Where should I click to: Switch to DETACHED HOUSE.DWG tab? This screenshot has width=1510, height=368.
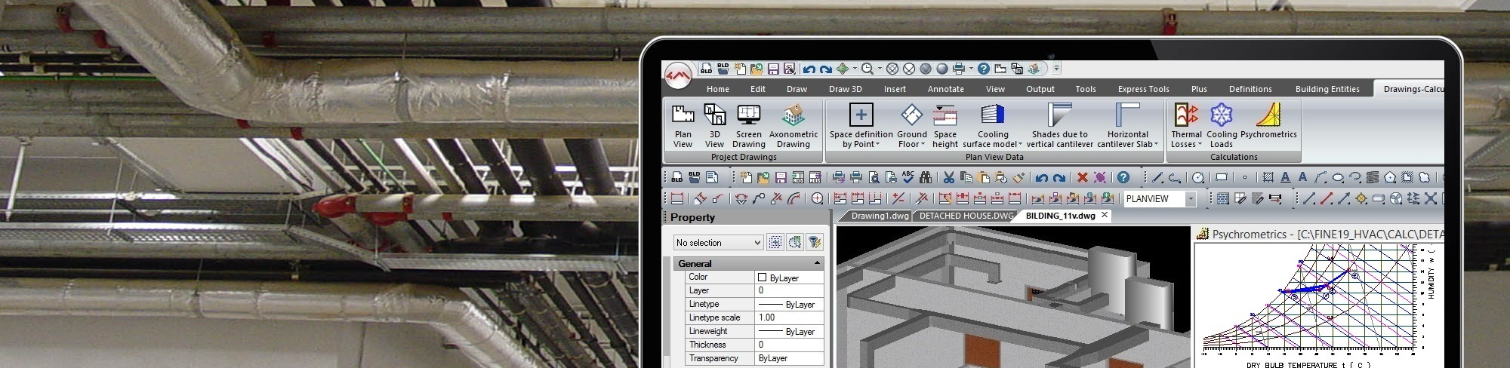(966, 216)
